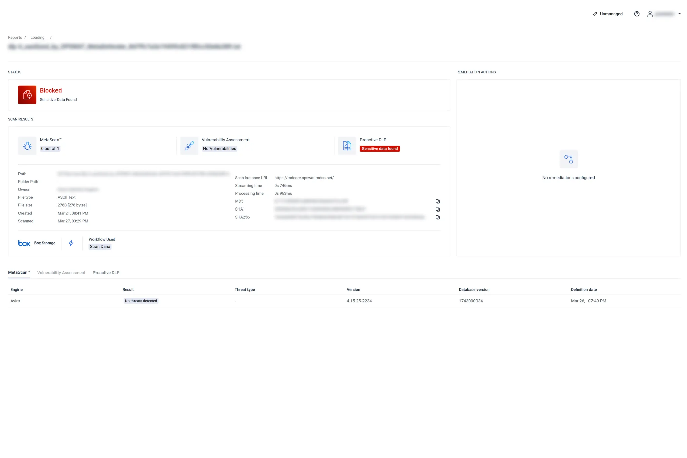Switch to the Proactive DLP tab
This screenshot has width=687, height=458.
(x=106, y=273)
